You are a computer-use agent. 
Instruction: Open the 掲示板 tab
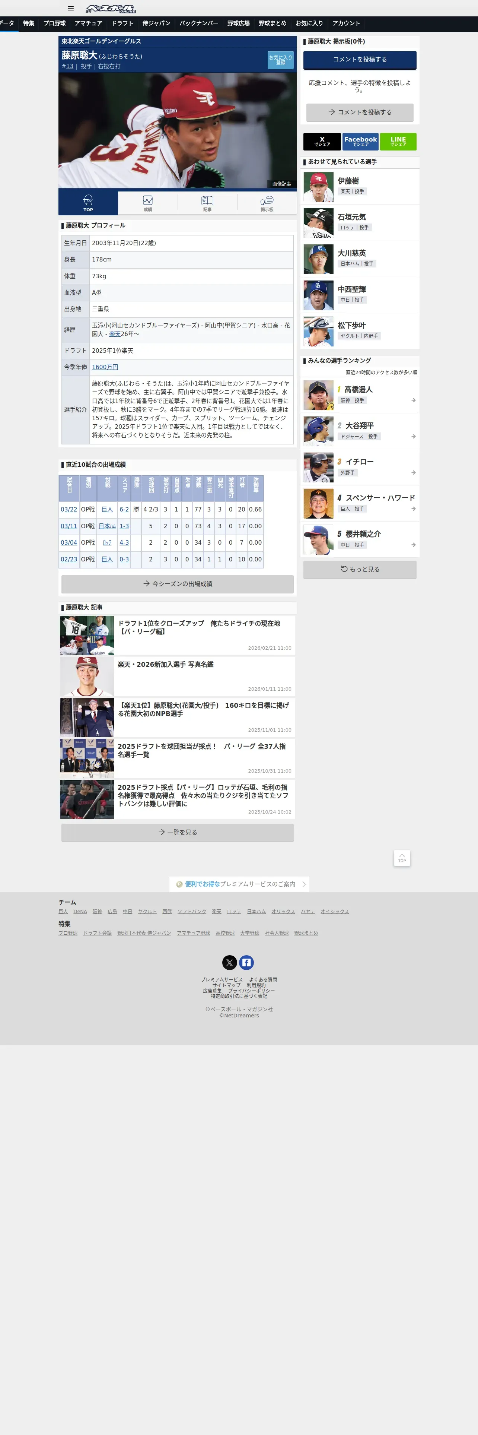click(267, 203)
